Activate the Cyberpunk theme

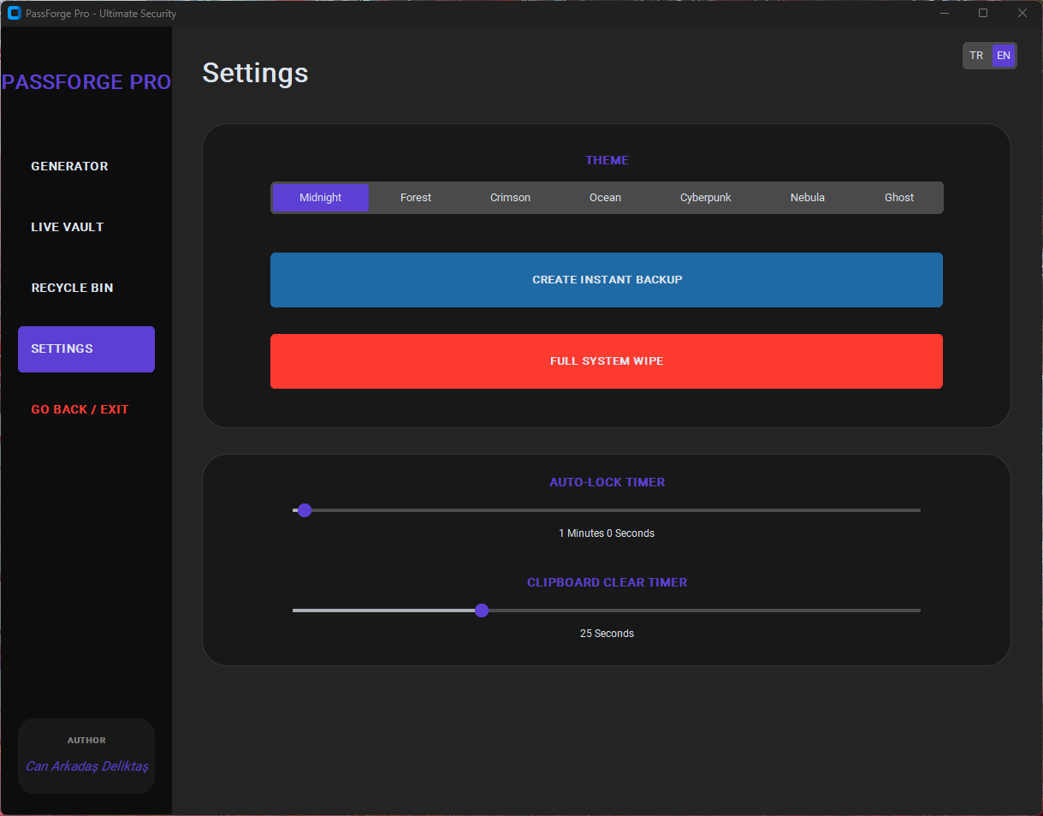pyautogui.click(x=706, y=198)
